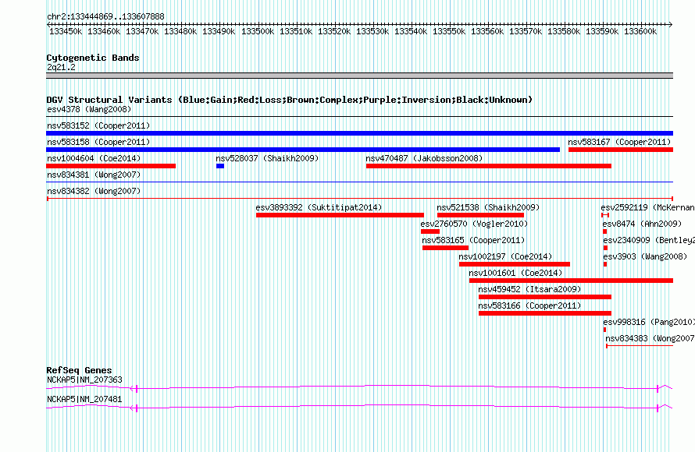The width and height of the screenshot is (695, 452).
Task: Click the esv2340909 (Bentley) variant label
Action: (649, 240)
